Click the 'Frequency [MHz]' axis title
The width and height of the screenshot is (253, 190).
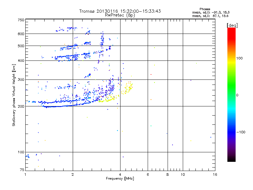coord(120,179)
